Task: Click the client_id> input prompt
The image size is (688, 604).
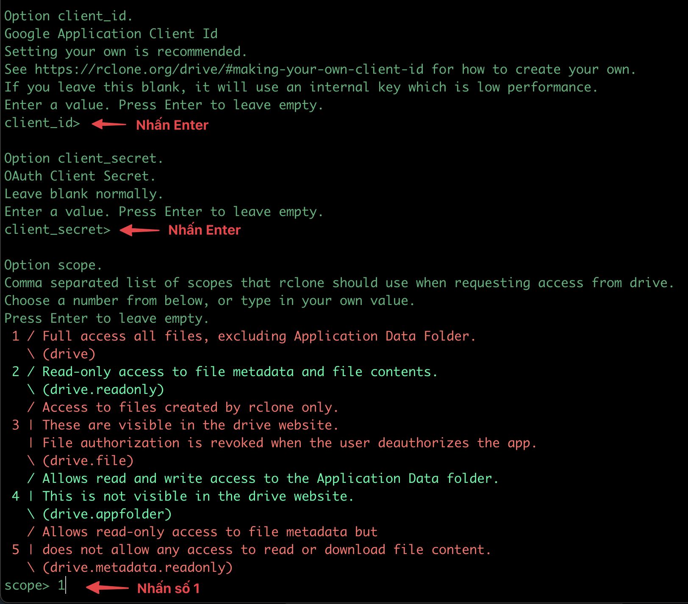Action: click(x=42, y=123)
